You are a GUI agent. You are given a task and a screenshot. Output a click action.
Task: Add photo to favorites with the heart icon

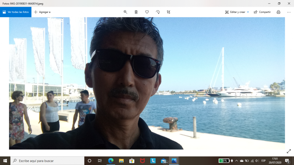pos(147,12)
